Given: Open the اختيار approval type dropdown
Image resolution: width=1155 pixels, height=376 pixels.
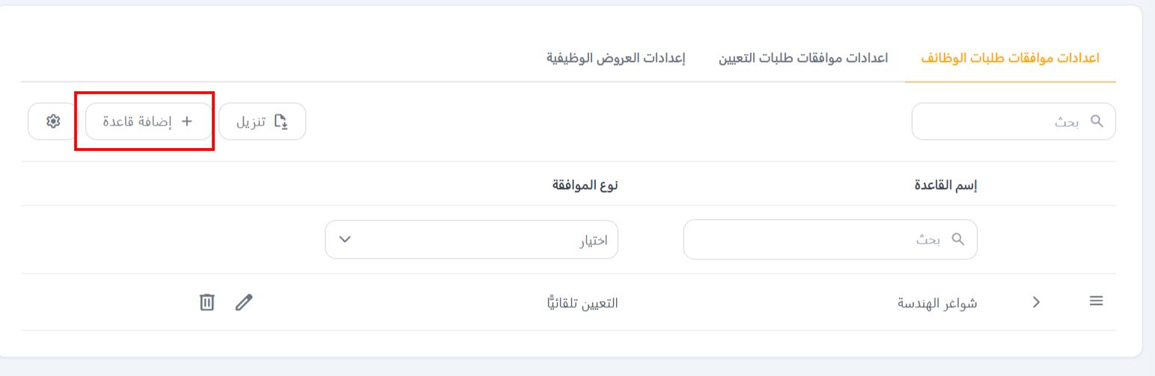Looking at the screenshot, I should [x=472, y=239].
